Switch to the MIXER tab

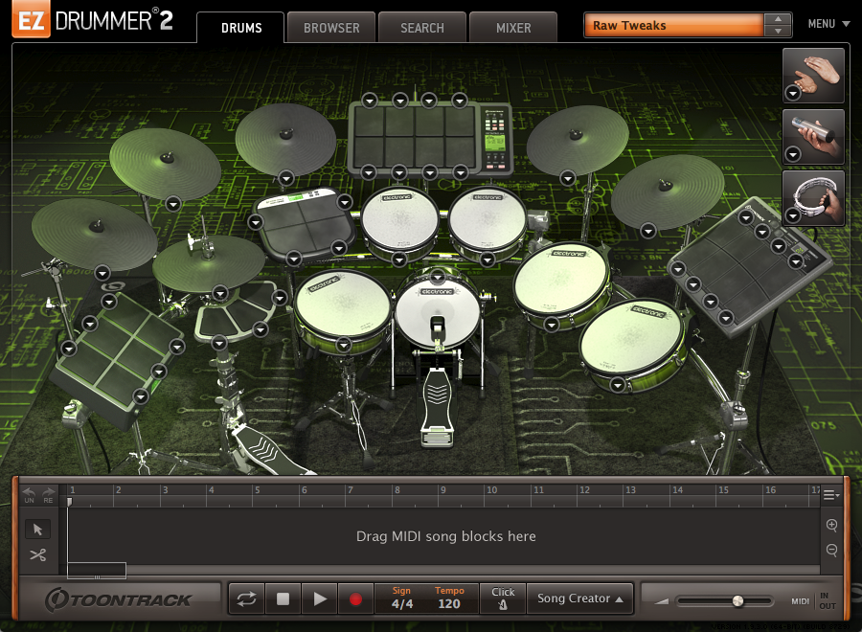[513, 28]
